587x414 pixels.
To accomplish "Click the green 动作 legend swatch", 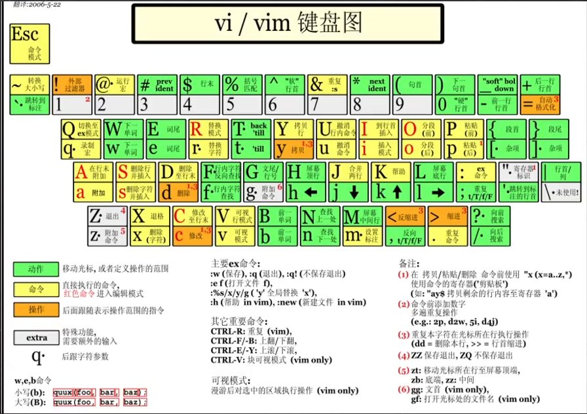I will click(x=36, y=269).
